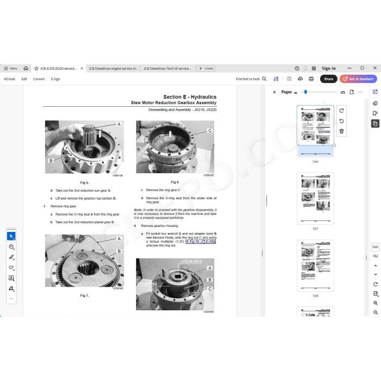Open the hamburger Menu
Viewport: 381px width, 381px height.
point(11,69)
